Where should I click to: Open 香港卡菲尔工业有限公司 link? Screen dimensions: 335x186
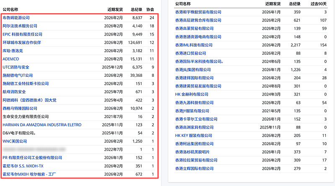tap(196, 119)
